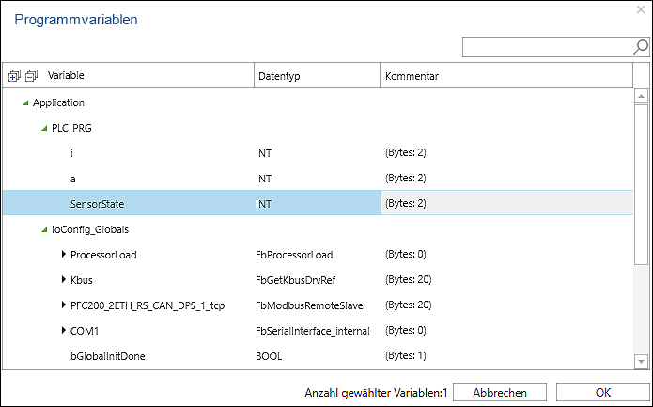The image size is (653, 407).
Task: Collapse the IoConfig_Globals node
Action: [44, 229]
